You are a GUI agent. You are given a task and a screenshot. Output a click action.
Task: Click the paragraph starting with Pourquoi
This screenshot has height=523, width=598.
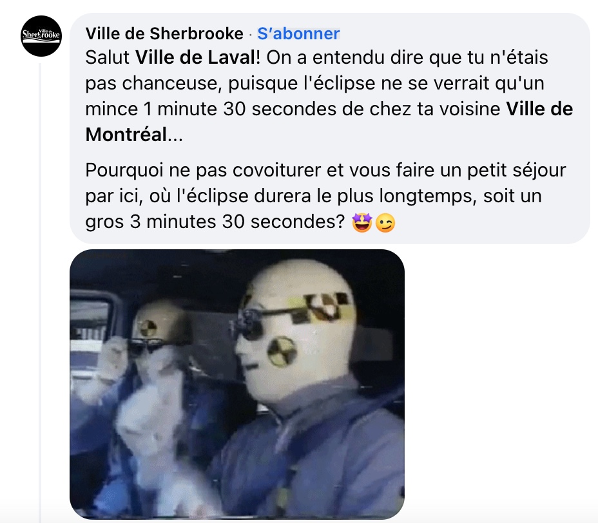point(325,196)
